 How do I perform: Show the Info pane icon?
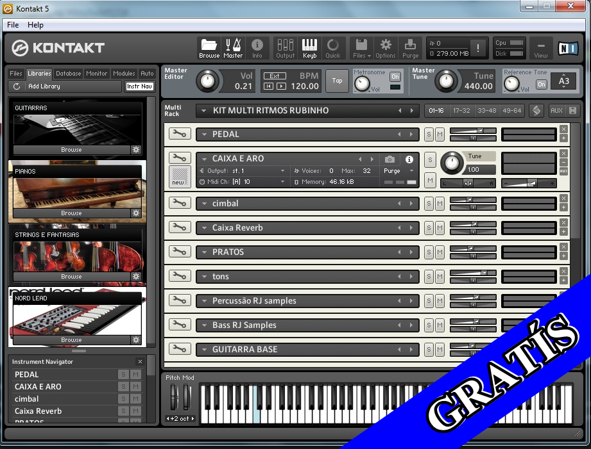[257, 49]
